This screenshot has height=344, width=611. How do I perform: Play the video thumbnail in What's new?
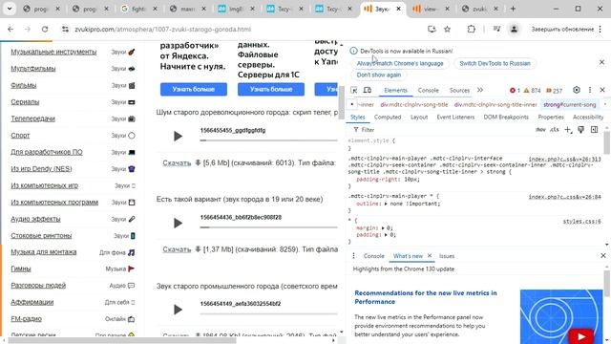pos(580,336)
